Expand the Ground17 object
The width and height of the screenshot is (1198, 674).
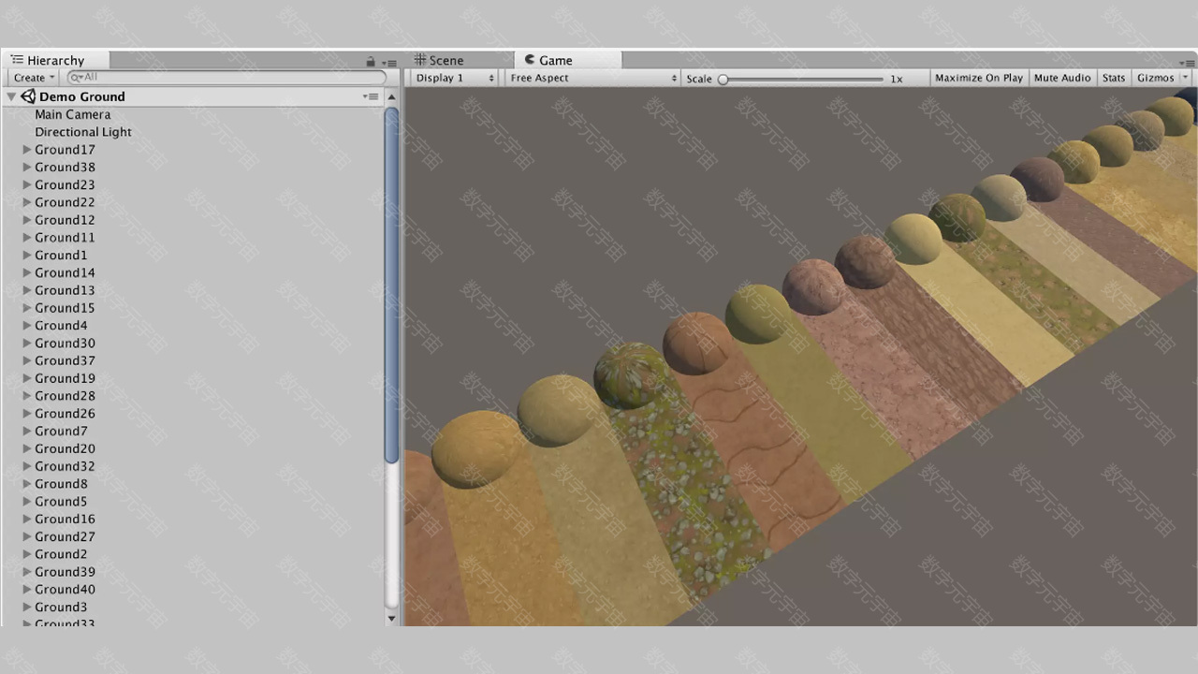click(x=27, y=150)
